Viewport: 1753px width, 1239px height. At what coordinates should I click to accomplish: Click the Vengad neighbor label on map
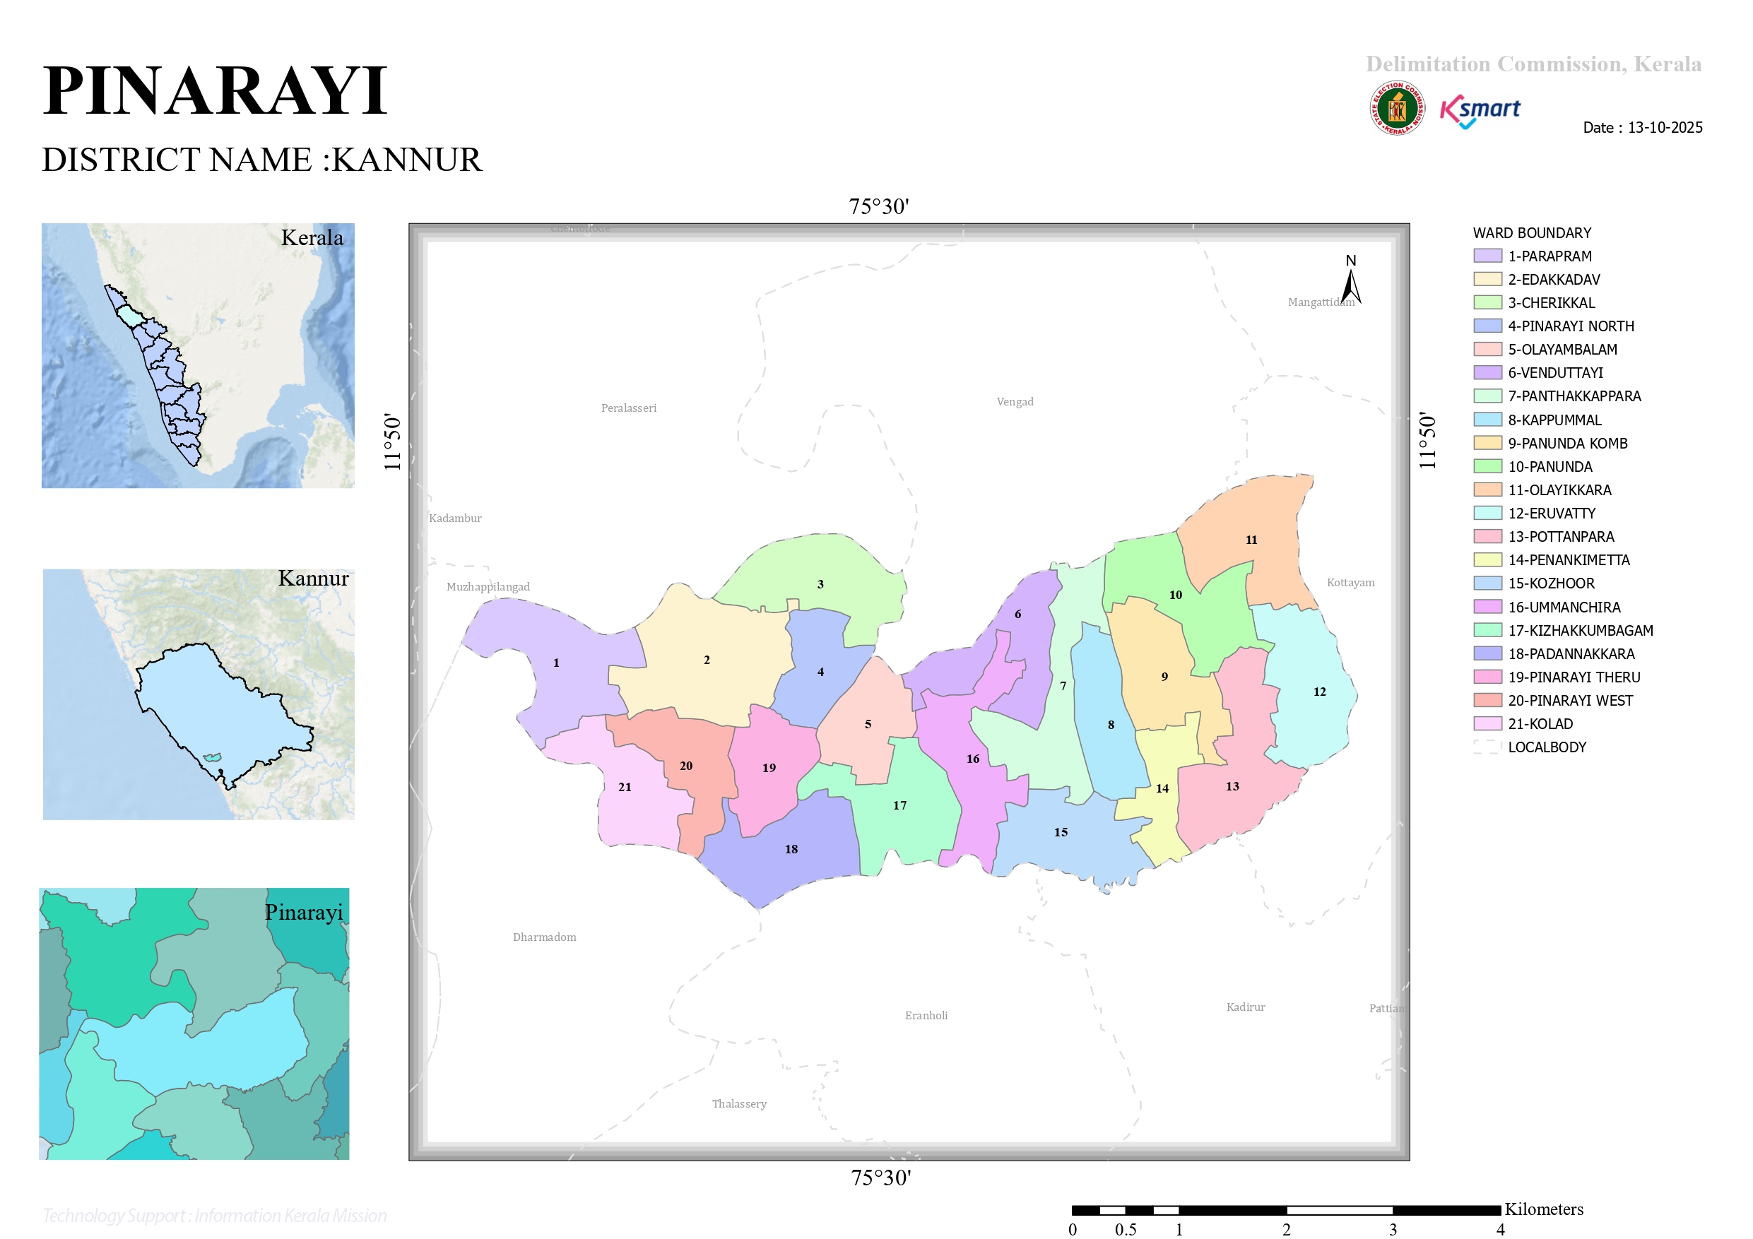click(x=1015, y=401)
